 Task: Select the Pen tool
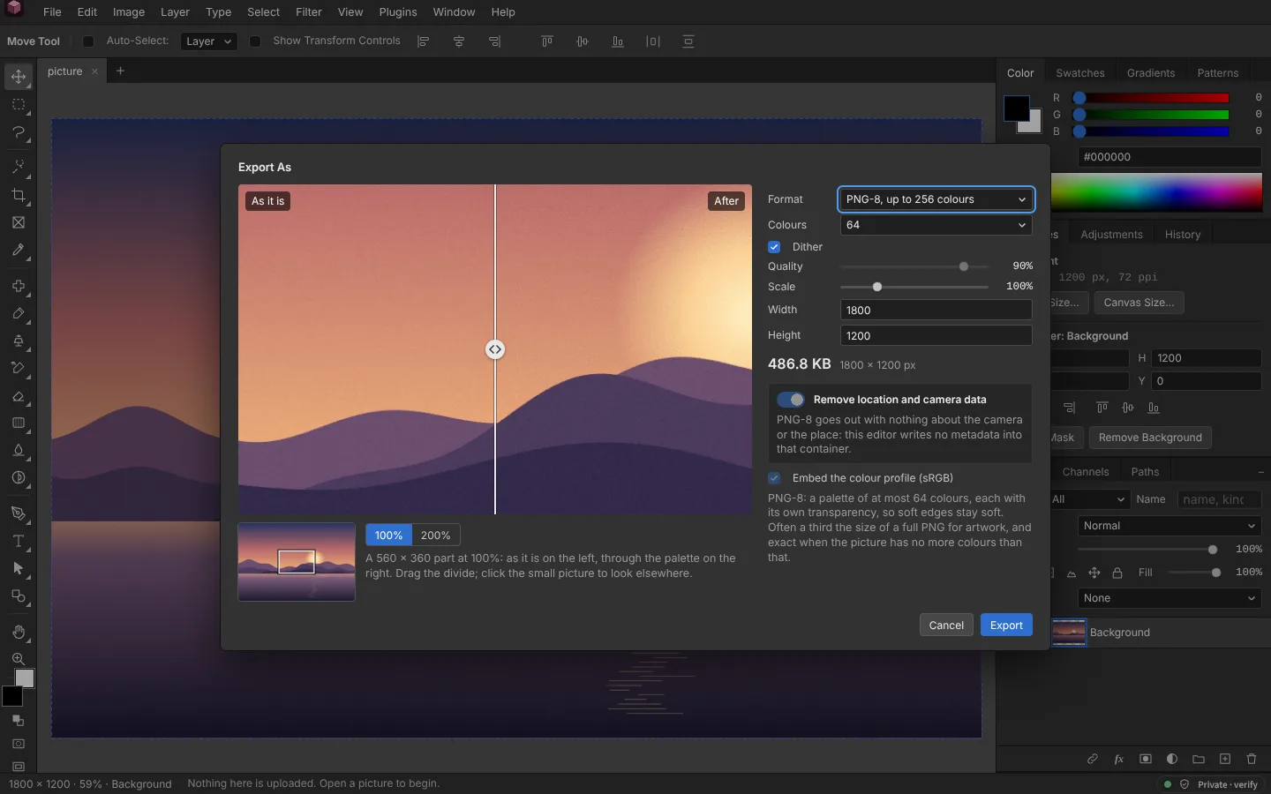(x=19, y=513)
